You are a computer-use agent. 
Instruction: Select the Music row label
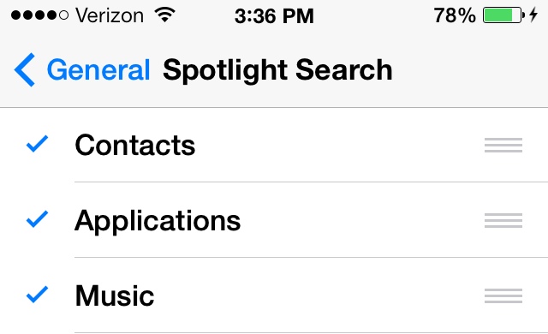click(x=115, y=296)
